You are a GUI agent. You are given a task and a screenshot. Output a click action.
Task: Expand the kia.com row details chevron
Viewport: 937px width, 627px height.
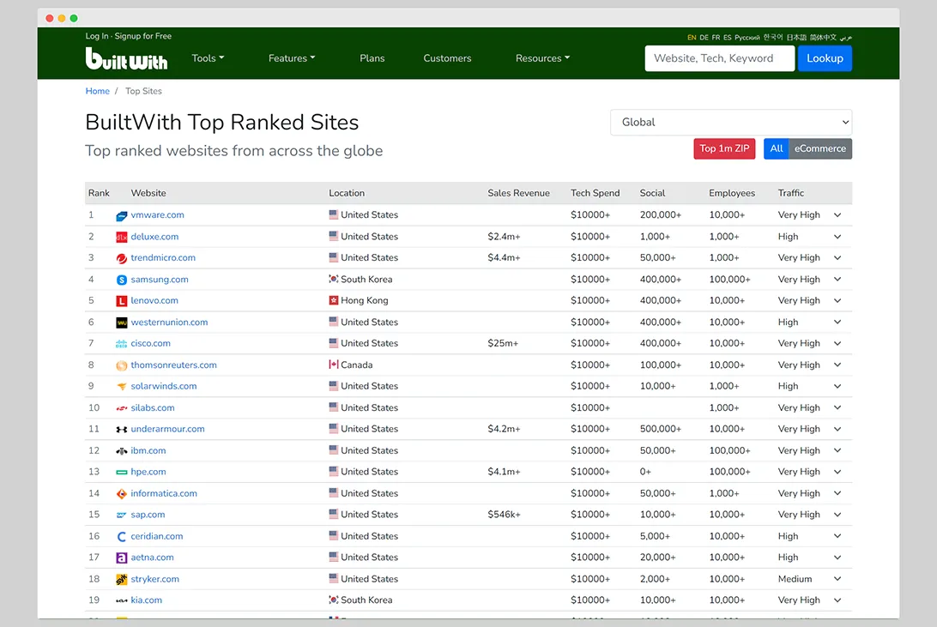point(838,600)
